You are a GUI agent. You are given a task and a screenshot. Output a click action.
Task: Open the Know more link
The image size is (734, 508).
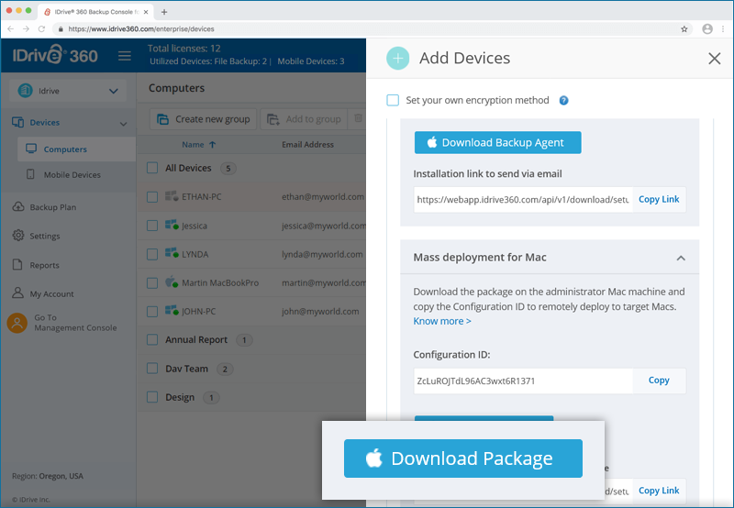(x=442, y=321)
